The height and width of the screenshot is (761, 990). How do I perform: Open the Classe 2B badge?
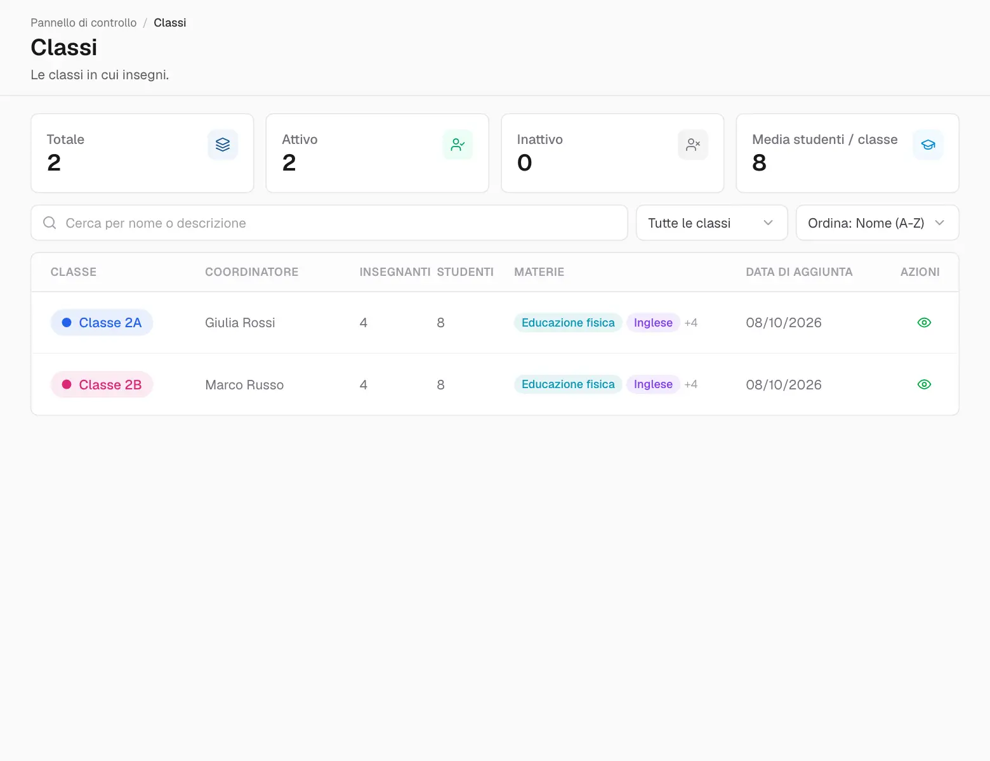coord(102,384)
